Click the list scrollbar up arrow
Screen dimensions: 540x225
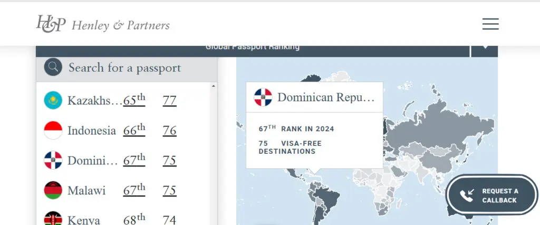click(x=214, y=86)
